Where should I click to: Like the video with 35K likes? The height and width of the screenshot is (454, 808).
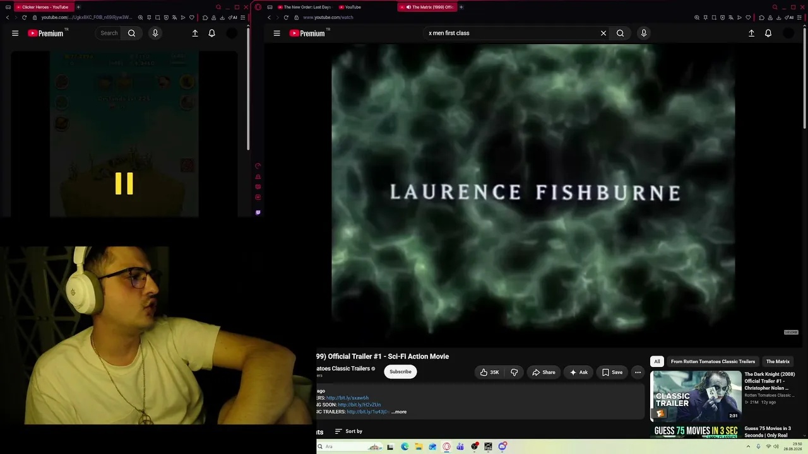489,372
